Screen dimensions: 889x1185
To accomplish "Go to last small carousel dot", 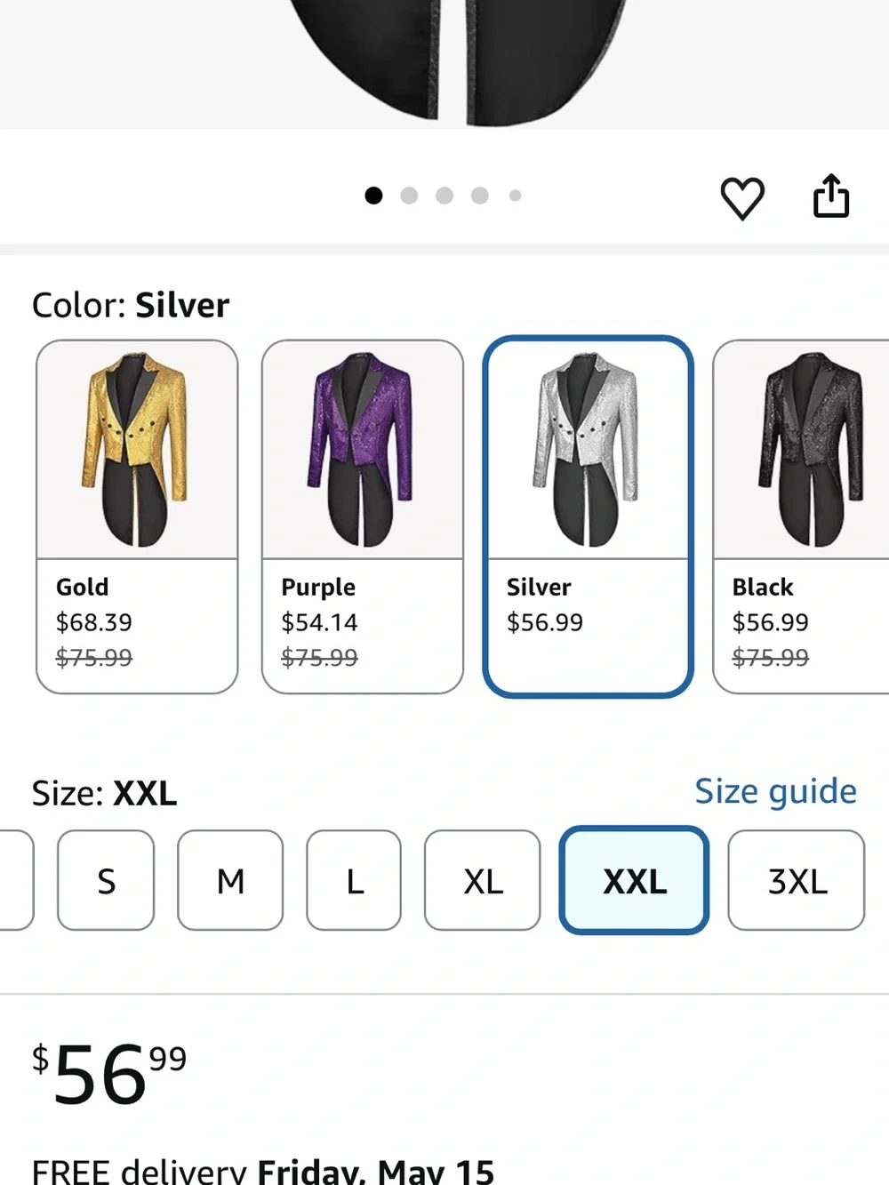I will click(x=515, y=196).
